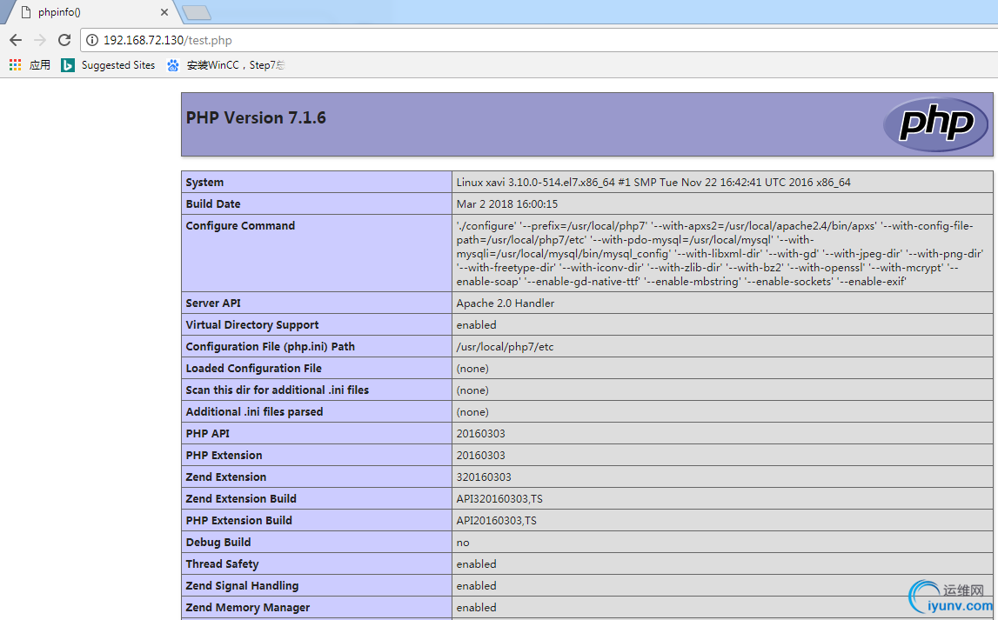
Task: Reload the page with refresh icon
Action: point(64,40)
